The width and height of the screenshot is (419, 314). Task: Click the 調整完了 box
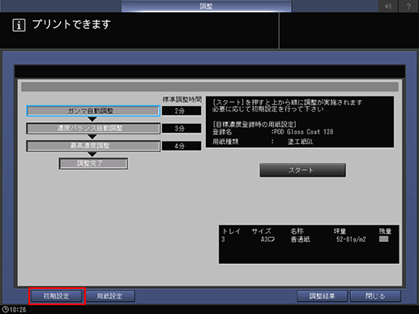coord(93,163)
